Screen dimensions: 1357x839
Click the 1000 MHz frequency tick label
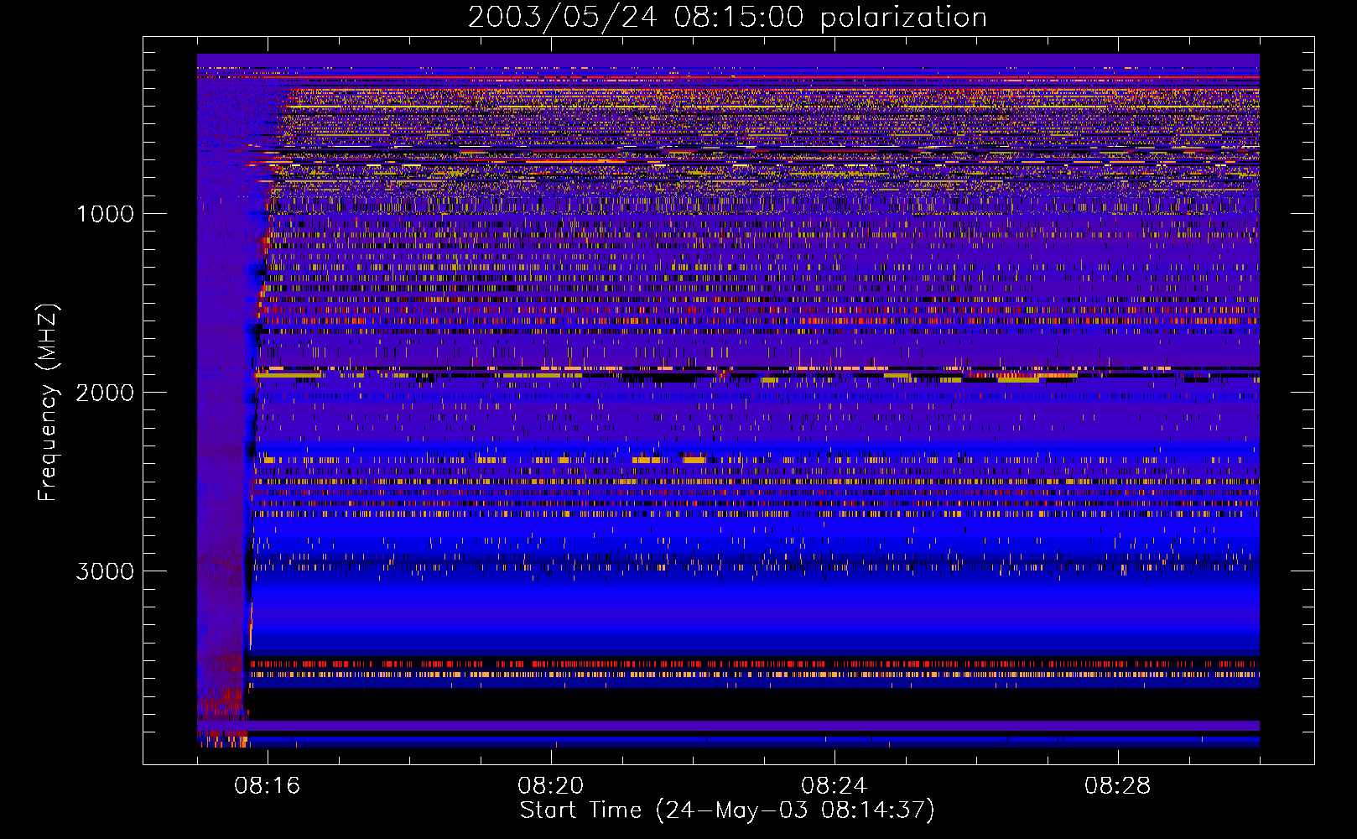105,214
